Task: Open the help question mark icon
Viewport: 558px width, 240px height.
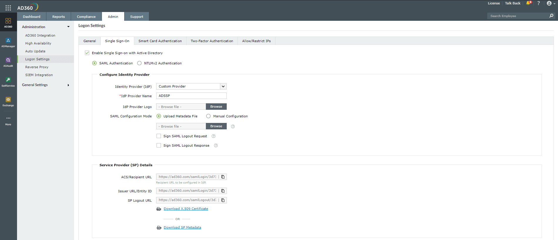Action: click(539, 3)
